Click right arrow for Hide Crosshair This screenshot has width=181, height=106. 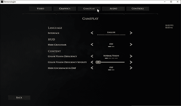[131, 44]
